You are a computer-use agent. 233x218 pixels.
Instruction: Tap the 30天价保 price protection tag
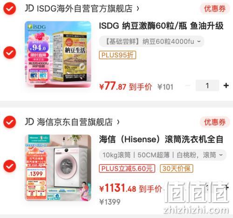click(177, 169)
